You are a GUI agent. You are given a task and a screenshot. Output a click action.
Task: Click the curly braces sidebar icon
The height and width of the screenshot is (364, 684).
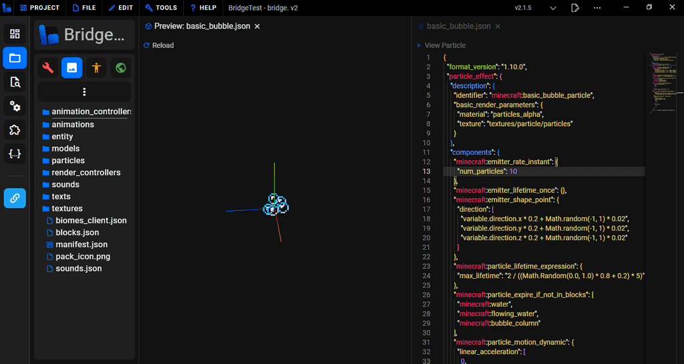15,154
